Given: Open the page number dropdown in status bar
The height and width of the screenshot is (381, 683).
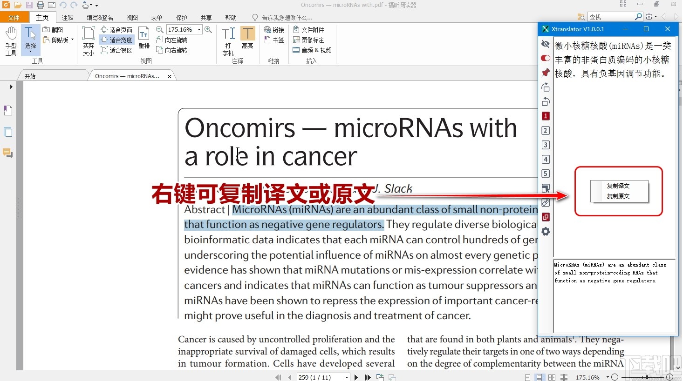Looking at the screenshot, I should tap(347, 377).
